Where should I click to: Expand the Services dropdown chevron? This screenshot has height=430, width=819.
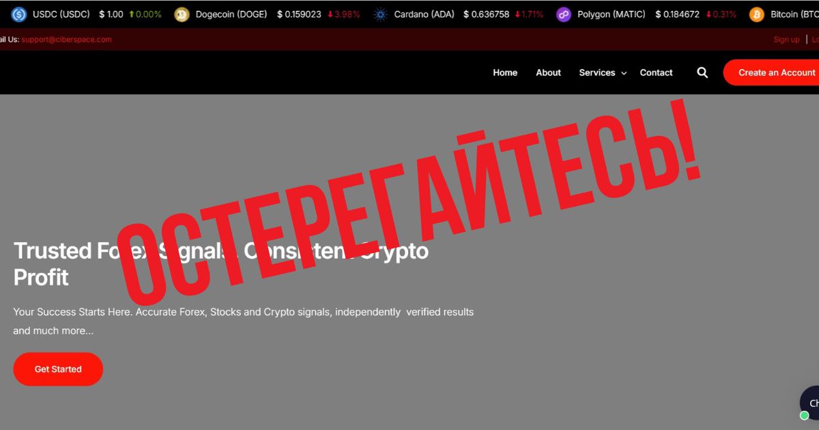pyautogui.click(x=624, y=73)
